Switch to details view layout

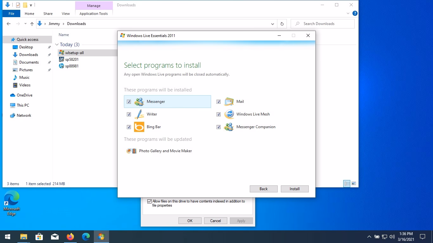coord(347,184)
